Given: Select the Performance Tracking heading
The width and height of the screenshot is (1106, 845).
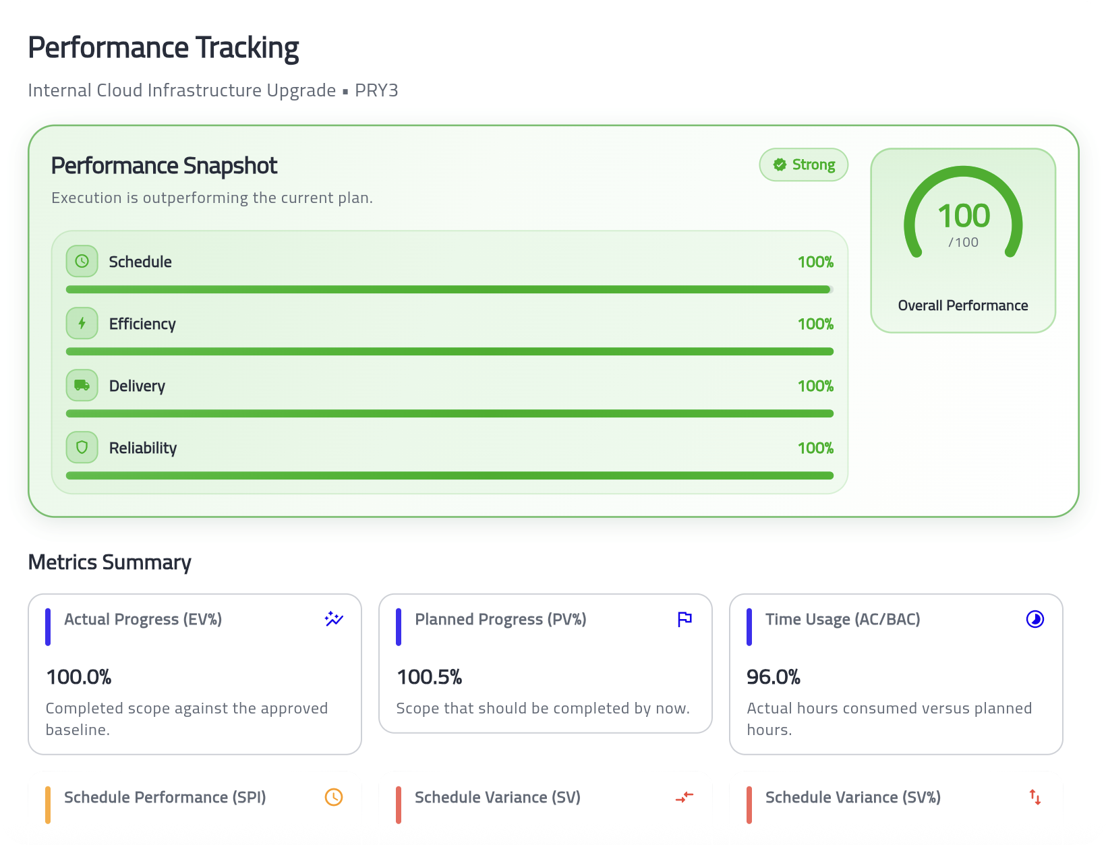Looking at the screenshot, I should (163, 47).
